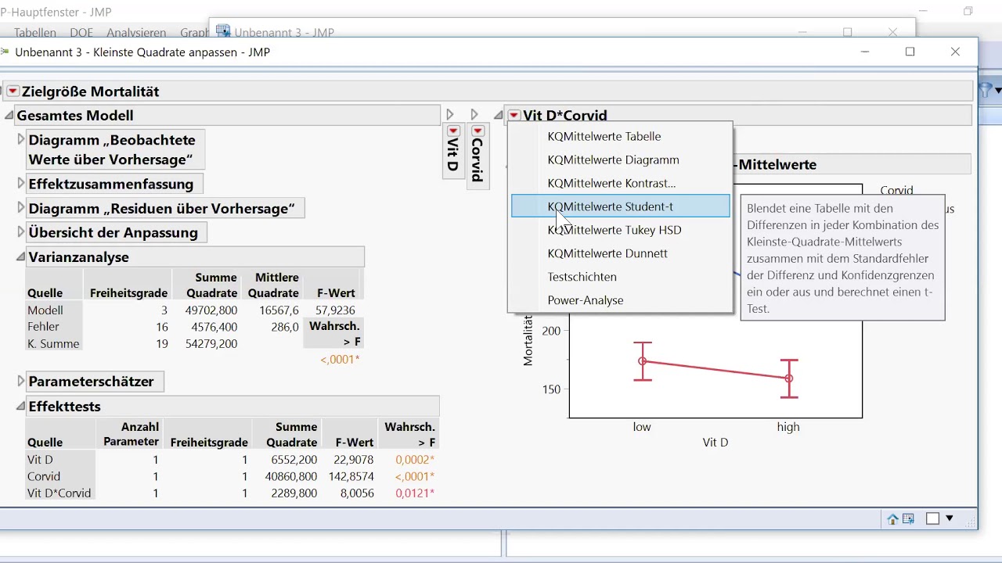The height and width of the screenshot is (563, 1002).
Task: Open the Corvid red triangle menu
Action: click(477, 131)
